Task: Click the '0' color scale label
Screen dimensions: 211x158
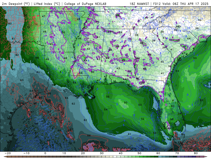Action: tap(45, 153)
